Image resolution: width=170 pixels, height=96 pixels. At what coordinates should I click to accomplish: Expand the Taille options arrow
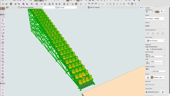point(164,62)
